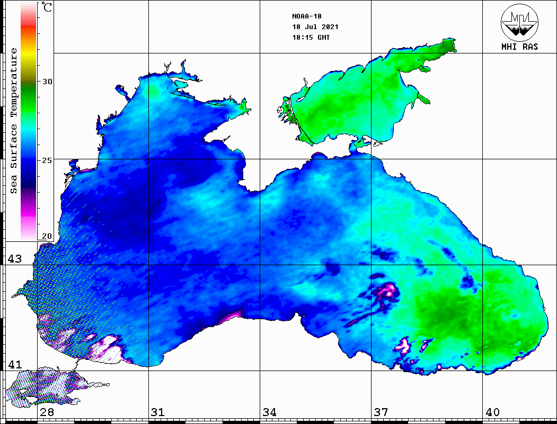The image size is (557, 424).
Task: Click longitude label '31'
Action: click(x=158, y=412)
